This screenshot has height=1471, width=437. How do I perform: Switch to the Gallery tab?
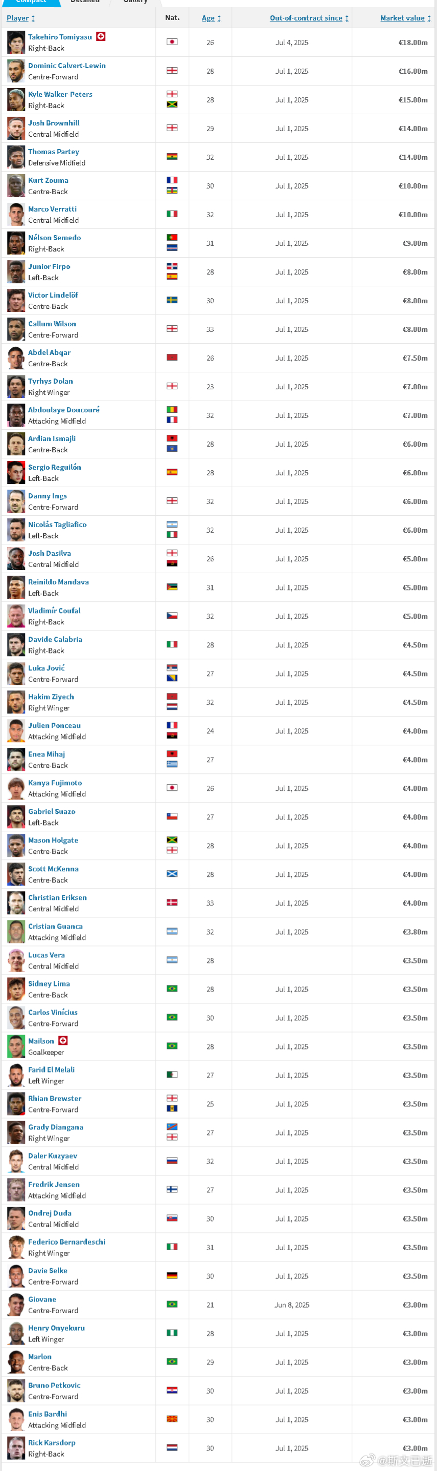coord(135,2)
